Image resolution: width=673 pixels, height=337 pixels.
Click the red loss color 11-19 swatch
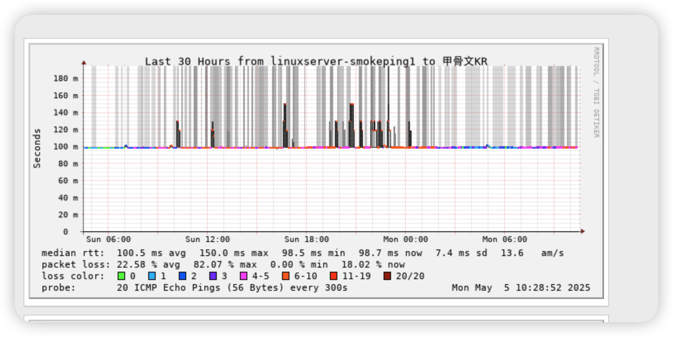(334, 276)
